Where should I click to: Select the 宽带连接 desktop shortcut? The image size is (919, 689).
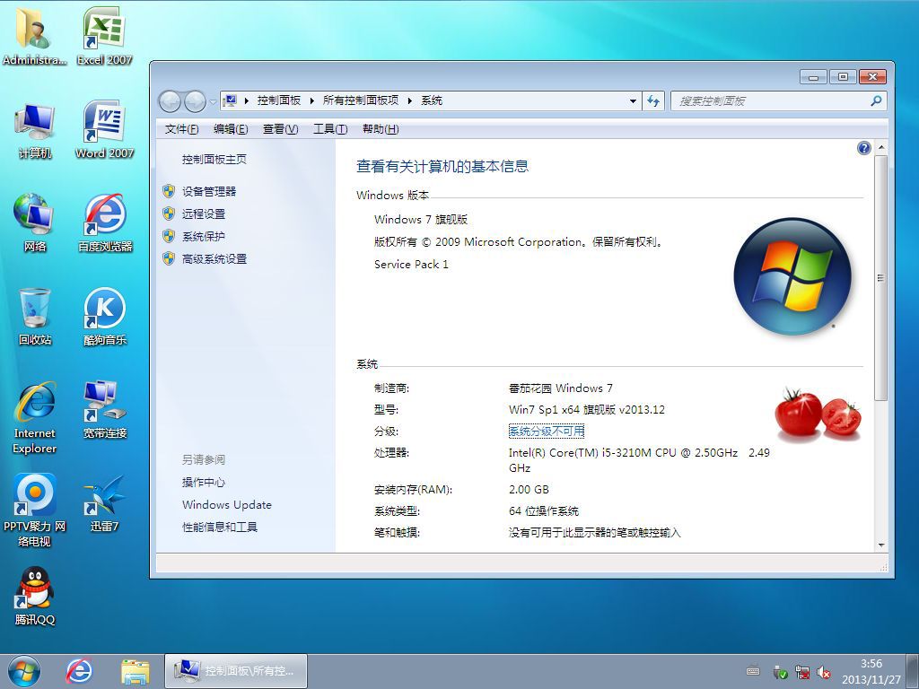105,410
